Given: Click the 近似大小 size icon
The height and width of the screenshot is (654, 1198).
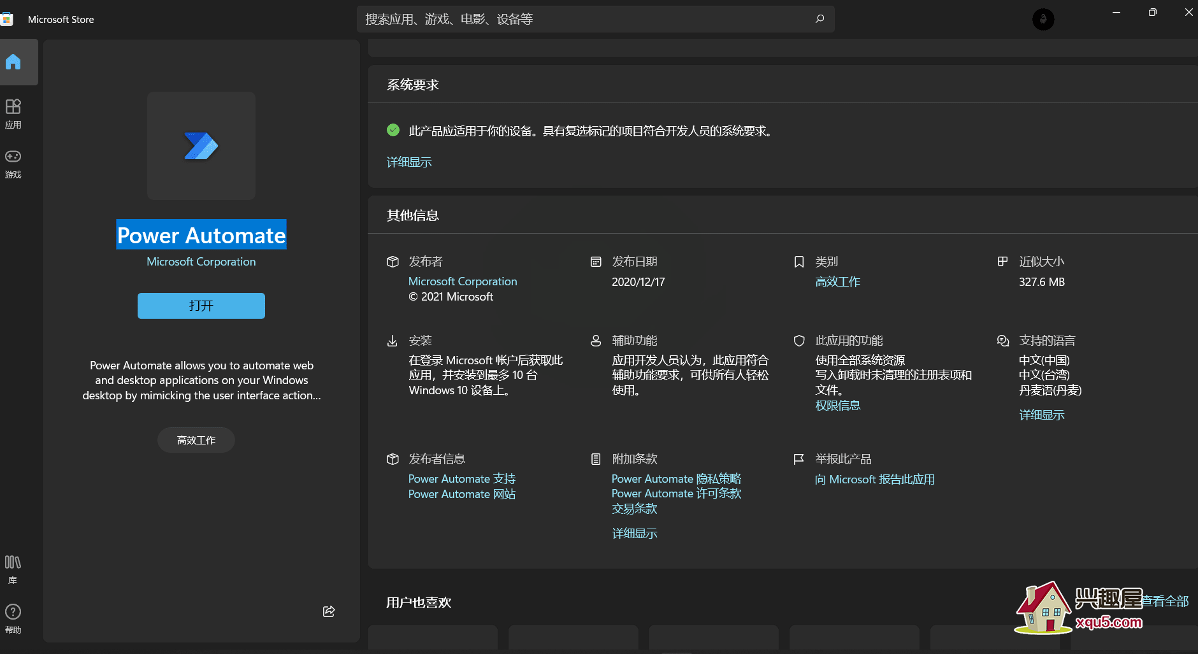Looking at the screenshot, I should pos(1002,261).
